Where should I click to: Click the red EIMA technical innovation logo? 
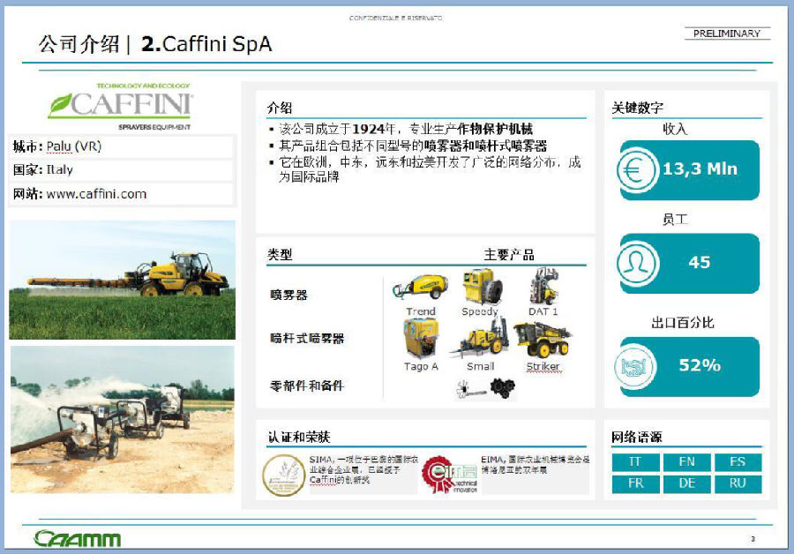(x=450, y=475)
